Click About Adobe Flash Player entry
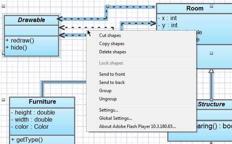The width and height of the screenshot is (232, 144). coord(137,126)
